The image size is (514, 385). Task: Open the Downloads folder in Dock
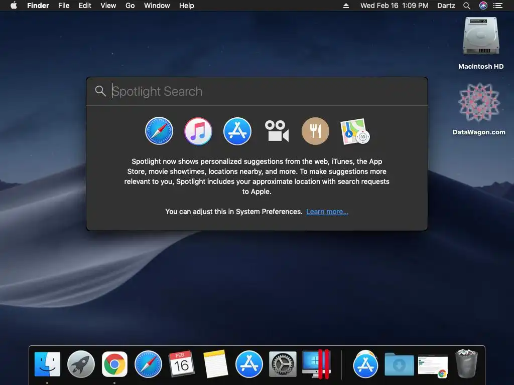(x=399, y=364)
